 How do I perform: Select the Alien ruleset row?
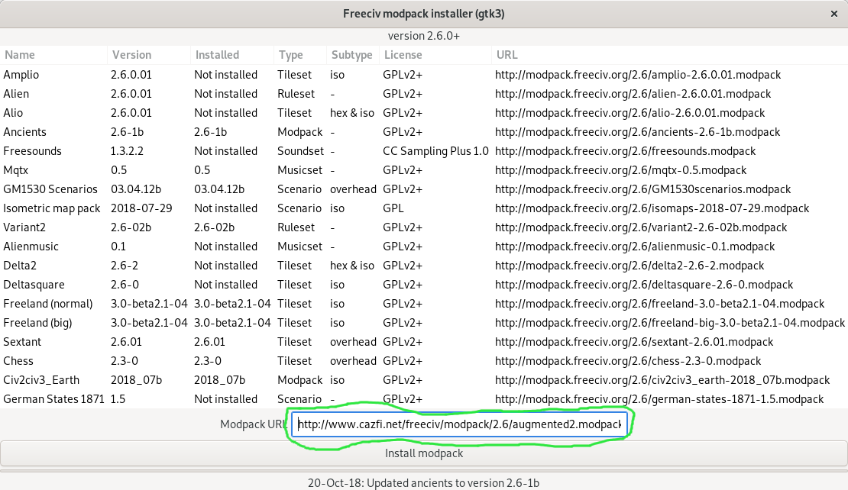point(17,94)
